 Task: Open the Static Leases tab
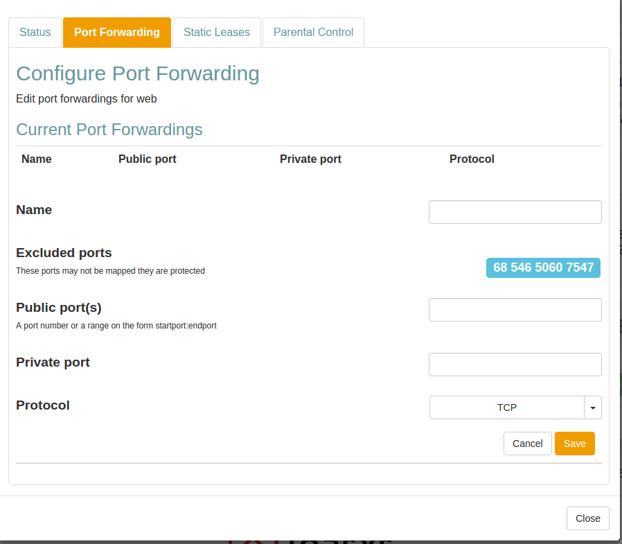[217, 33]
